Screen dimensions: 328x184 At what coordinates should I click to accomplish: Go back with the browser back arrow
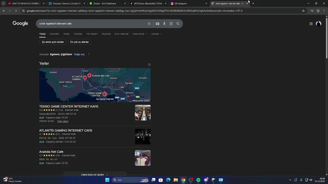point(4,11)
